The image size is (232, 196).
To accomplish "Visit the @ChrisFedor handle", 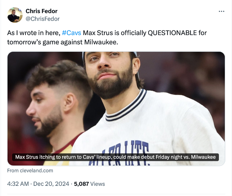I will [x=43, y=19].
